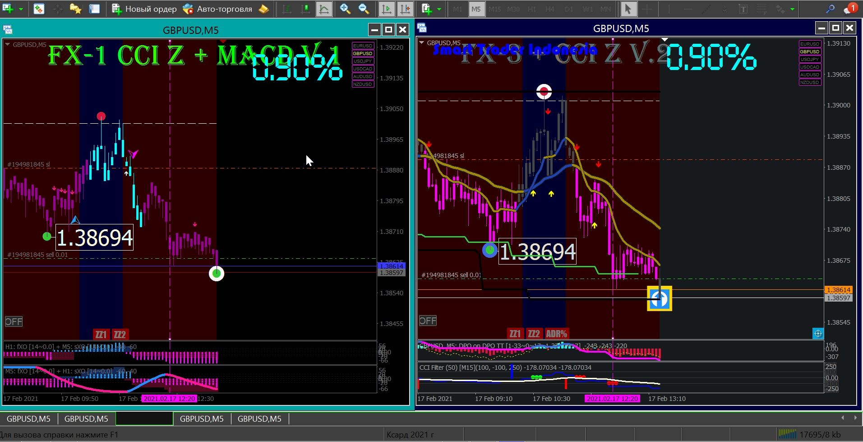Select the arrows drawing tool
This screenshot has width=863, height=442.
780,9
